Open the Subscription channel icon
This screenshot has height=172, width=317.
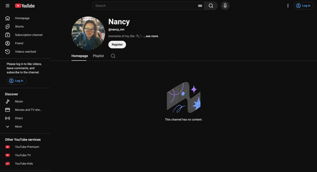point(7,35)
